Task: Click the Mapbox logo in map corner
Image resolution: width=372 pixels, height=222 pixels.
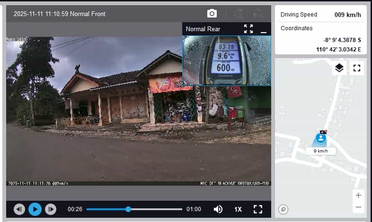Action: 283,209
